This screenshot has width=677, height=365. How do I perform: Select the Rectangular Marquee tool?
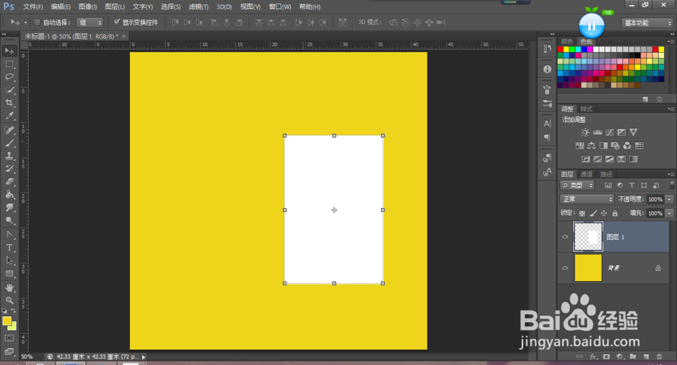(9, 64)
